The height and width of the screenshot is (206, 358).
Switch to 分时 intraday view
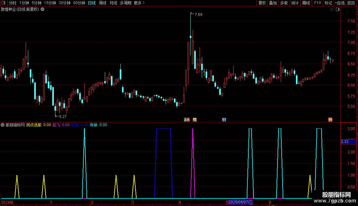pyautogui.click(x=13, y=3)
